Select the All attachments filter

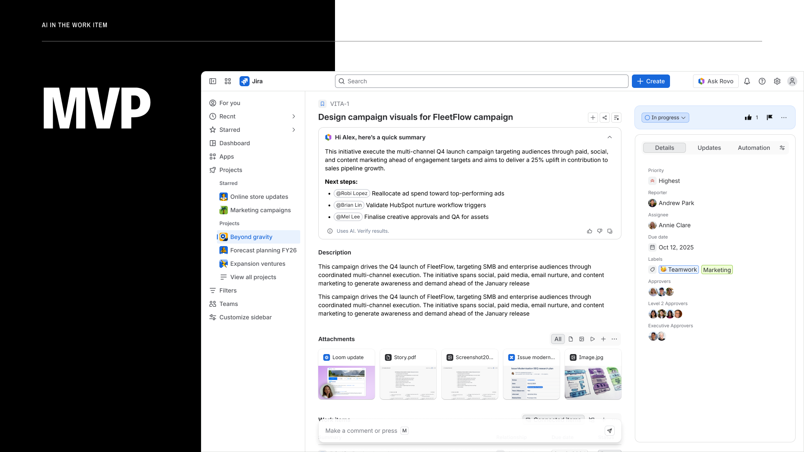[558, 339]
